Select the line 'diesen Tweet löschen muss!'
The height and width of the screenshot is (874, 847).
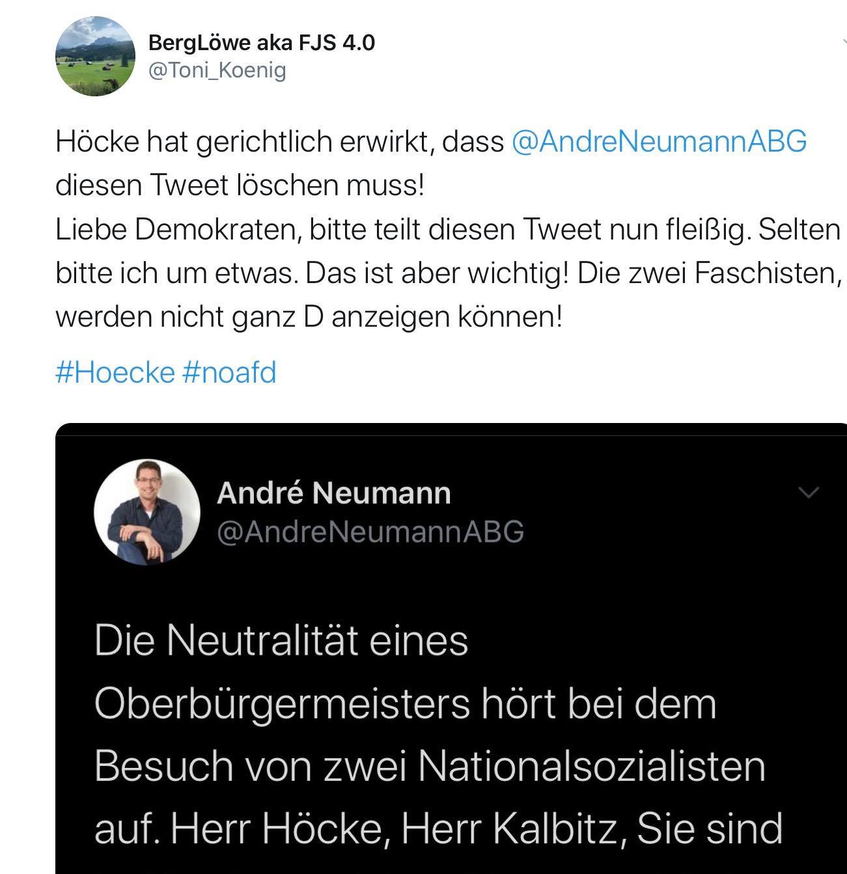pos(240,185)
